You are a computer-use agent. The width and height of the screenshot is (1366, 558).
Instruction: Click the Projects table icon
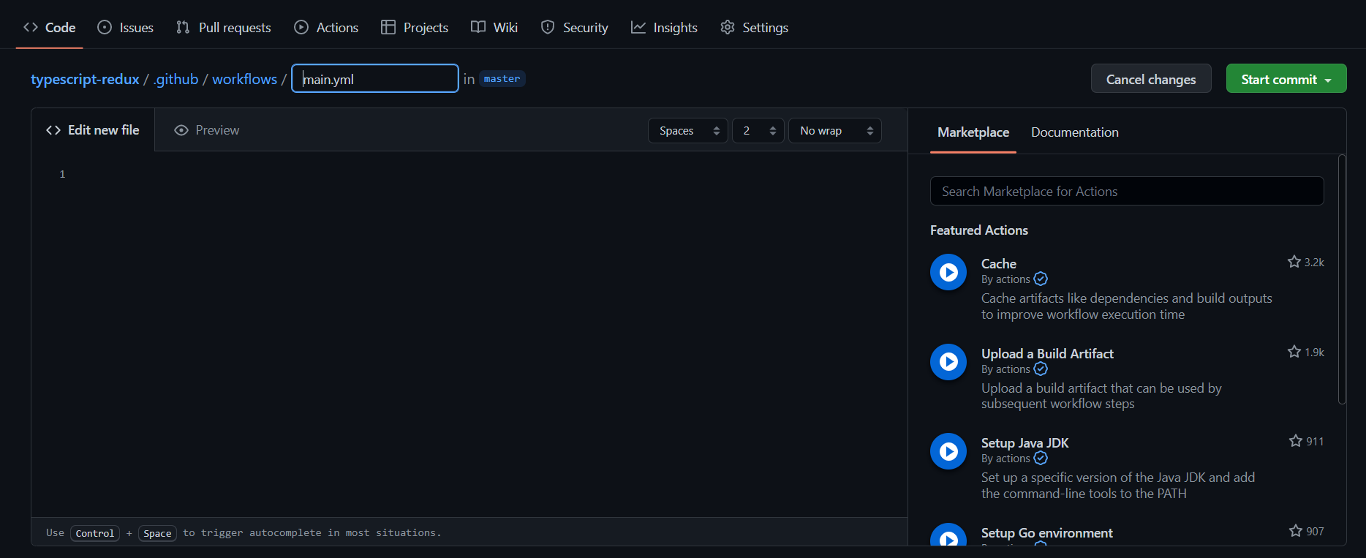pyautogui.click(x=388, y=27)
